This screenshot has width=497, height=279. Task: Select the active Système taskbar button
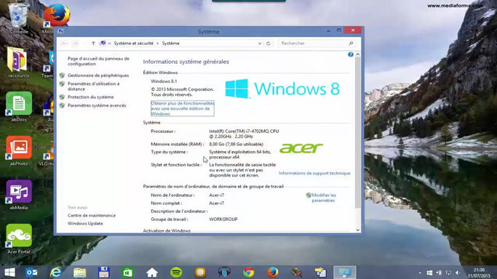[x=345, y=272]
